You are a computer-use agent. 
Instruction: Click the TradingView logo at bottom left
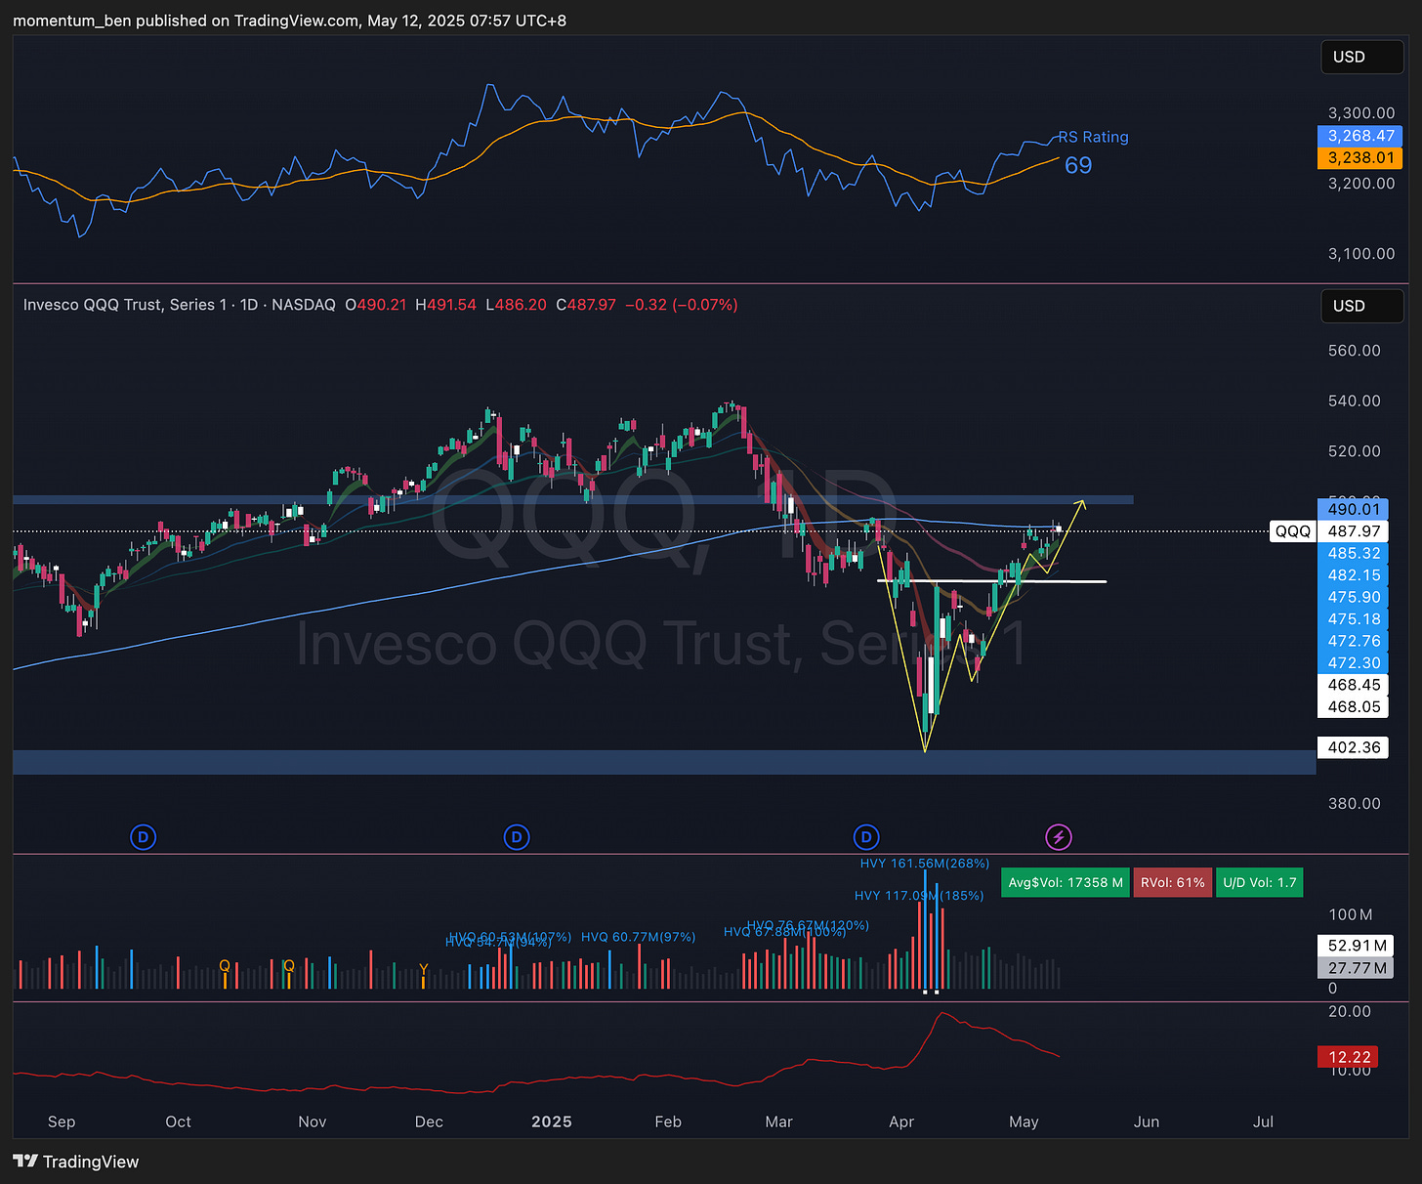[25, 1162]
